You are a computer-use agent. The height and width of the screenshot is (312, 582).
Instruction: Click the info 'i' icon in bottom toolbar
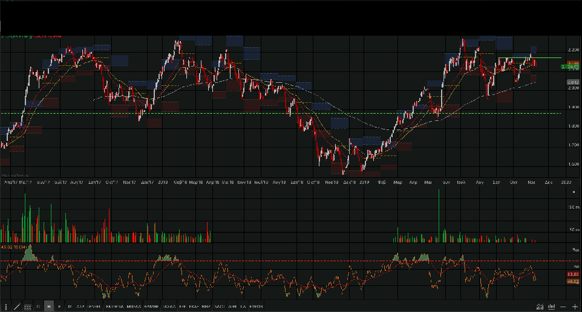point(6,307)
